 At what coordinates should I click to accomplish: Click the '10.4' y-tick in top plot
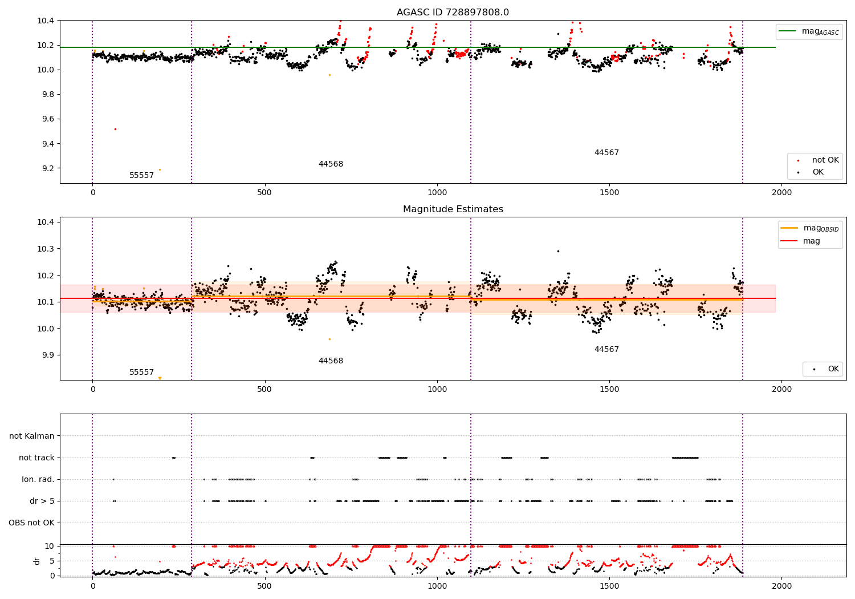[45, 21]
